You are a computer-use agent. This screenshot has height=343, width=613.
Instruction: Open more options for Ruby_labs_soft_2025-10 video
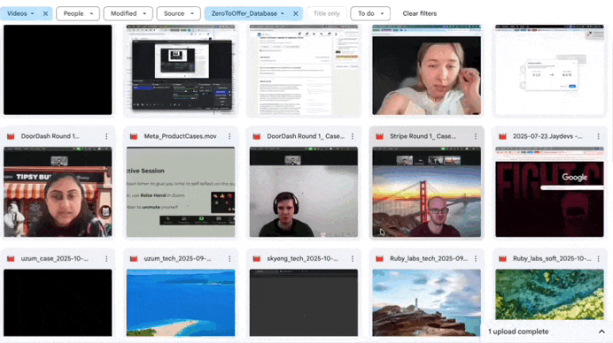click(x=598, y=259)
